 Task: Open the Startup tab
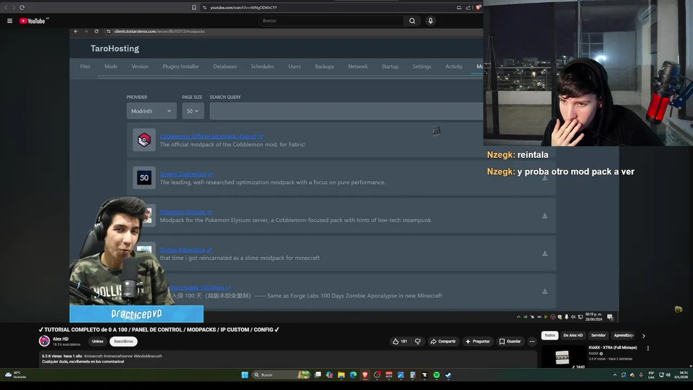tap(390, 67)
